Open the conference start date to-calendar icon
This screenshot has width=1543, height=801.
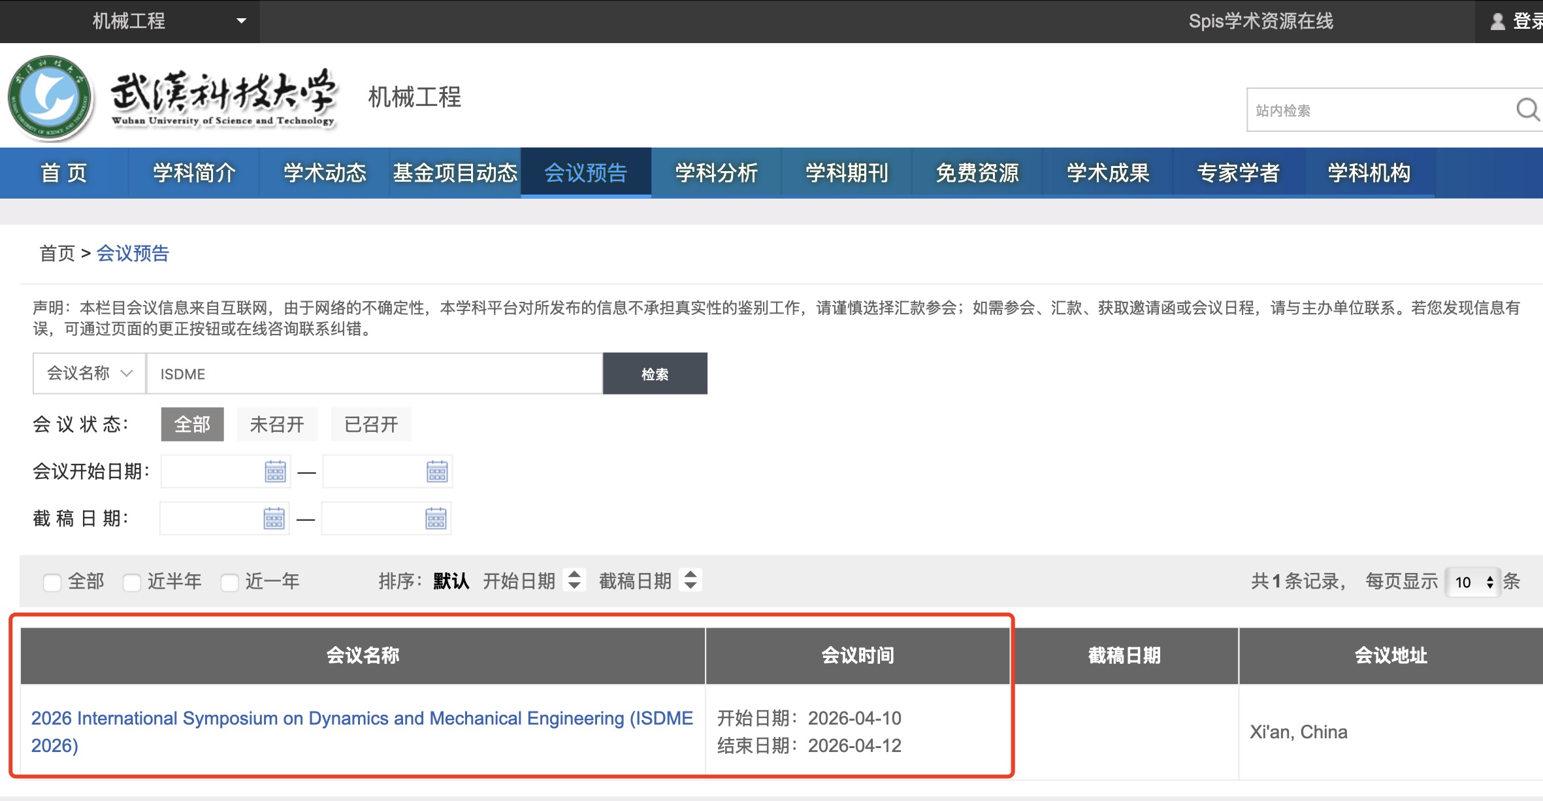coord(436,471)
